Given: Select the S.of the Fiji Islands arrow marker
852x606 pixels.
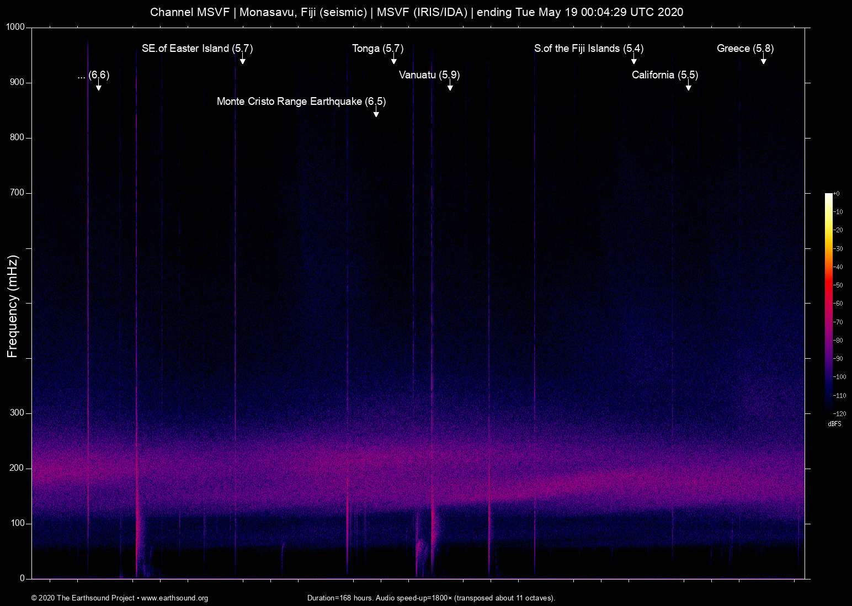Looking at the screenshot, I should [x=634, y=59].
